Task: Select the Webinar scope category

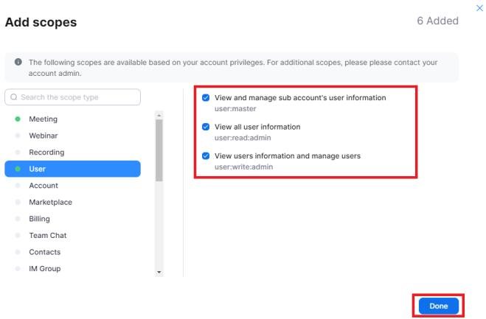Action: (72, 136)
